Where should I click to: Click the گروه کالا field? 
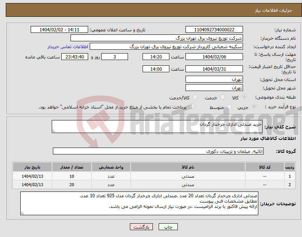pyautogui.click(x=158, y=151)
